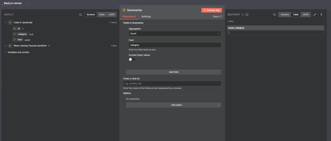Click the Execute step button
The image size is (331, 141).
(211, 10)
